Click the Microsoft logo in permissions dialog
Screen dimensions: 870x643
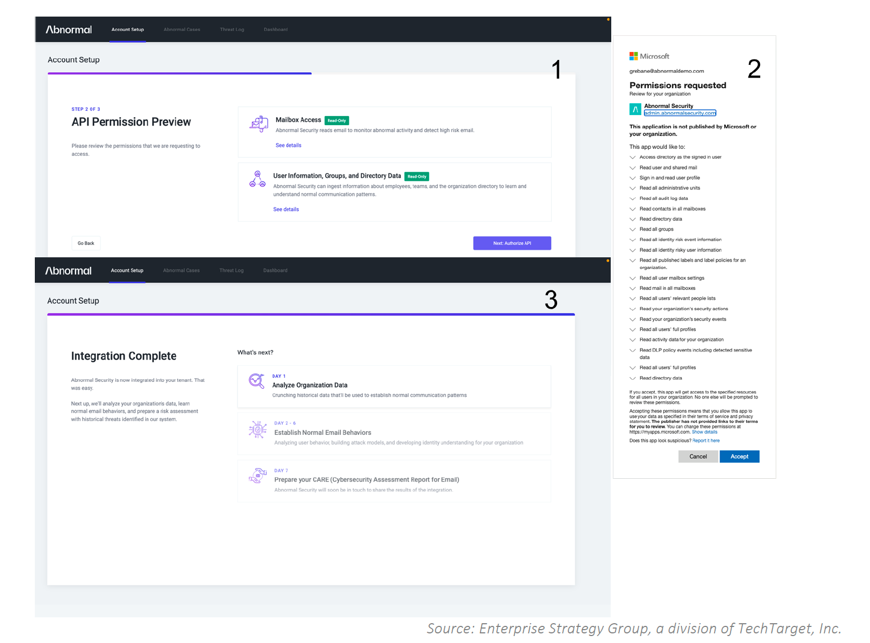coord(649,56)
